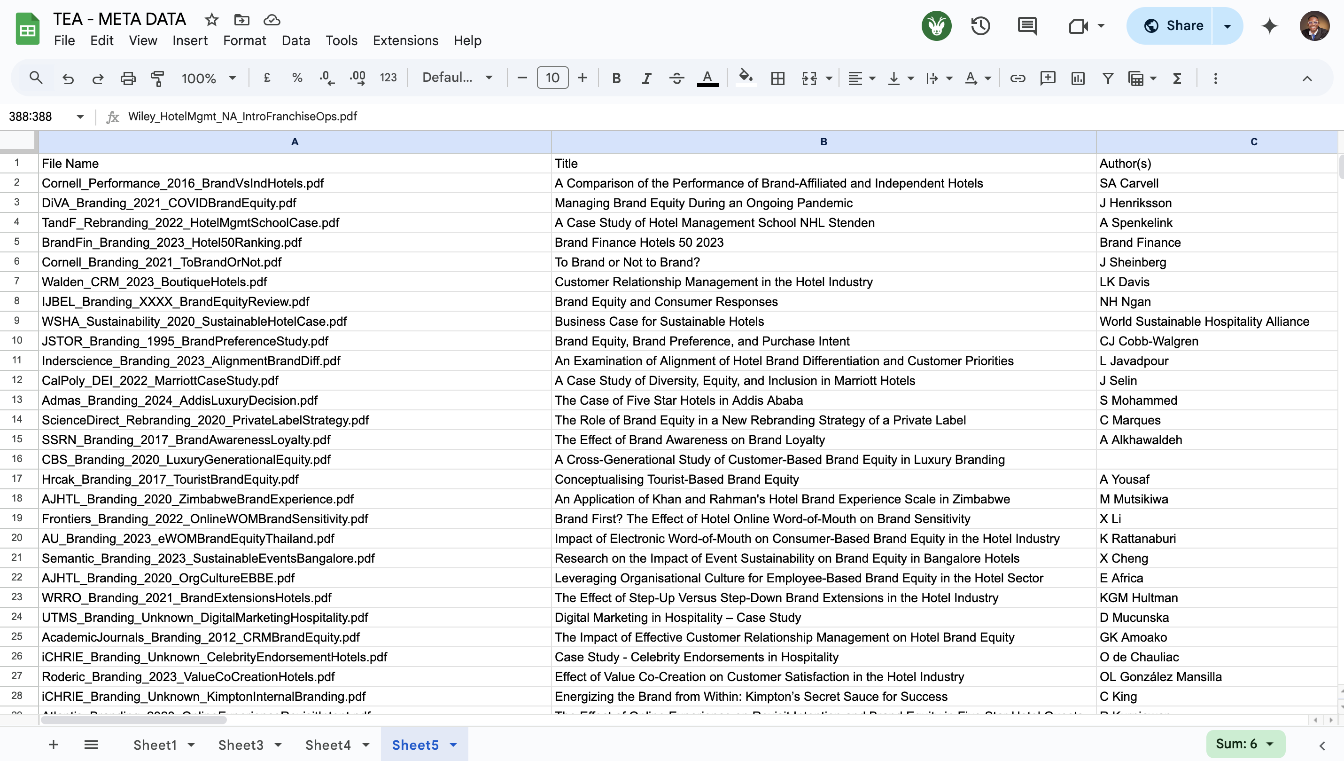This screenshot has height=761, width=1344.
Task: Open the Extensions menu
Action: (x=405, y=40)
